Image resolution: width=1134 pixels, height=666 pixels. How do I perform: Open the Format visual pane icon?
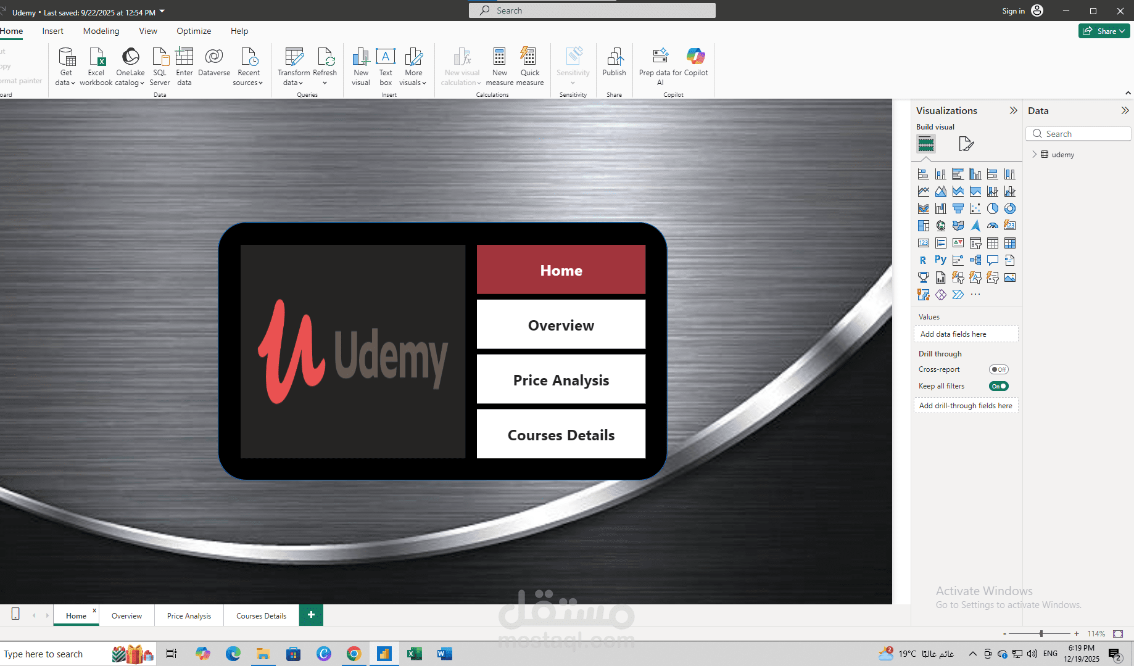coord(966,144)
